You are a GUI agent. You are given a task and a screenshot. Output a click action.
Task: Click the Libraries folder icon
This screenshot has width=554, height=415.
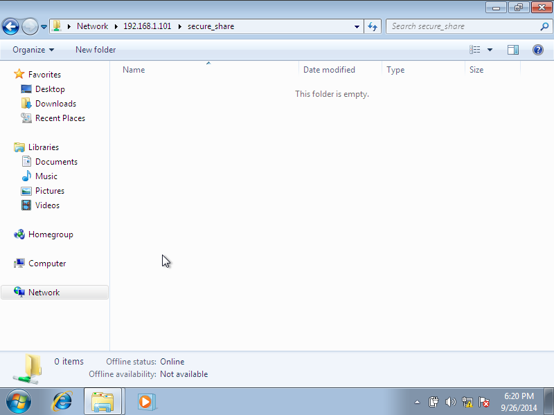(19, 147)
